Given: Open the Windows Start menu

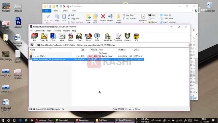Looking at the screenshot, I should [3, 120].
